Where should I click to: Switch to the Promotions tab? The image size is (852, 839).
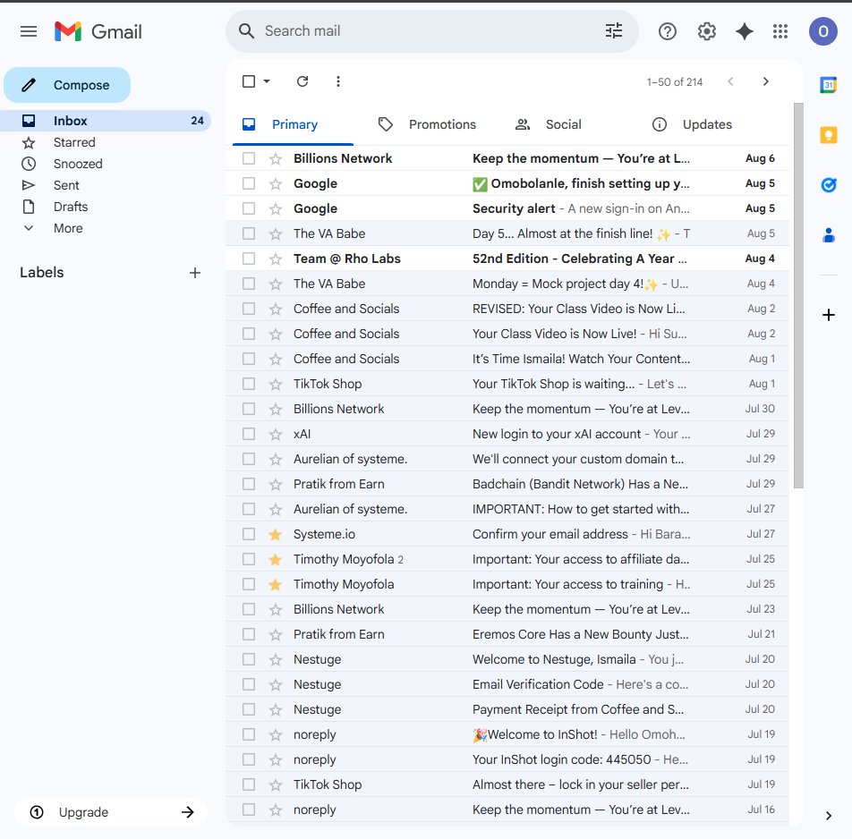tap(427, 124)
